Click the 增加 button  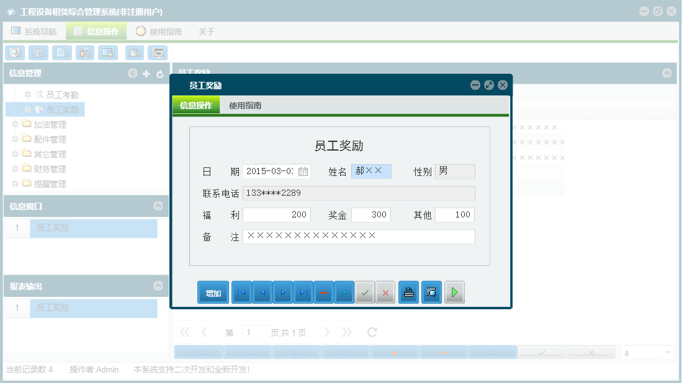click(x=213, y=292)
